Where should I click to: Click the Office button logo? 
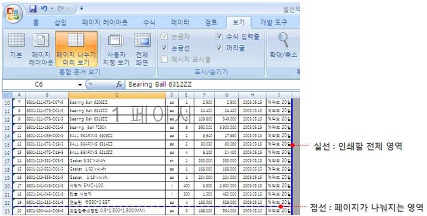pos(13,14)
